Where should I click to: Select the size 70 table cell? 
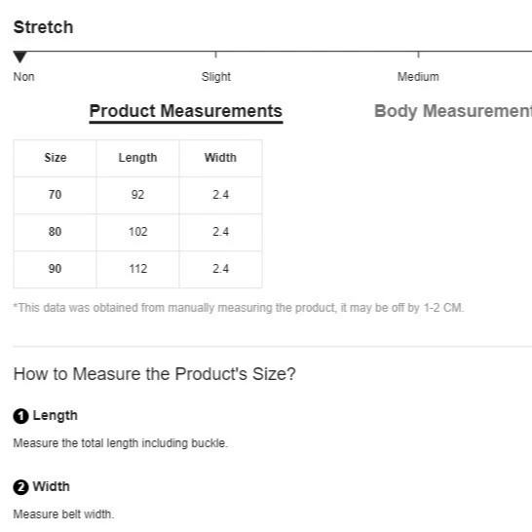tap(55, 195)
